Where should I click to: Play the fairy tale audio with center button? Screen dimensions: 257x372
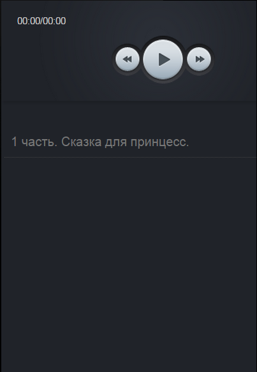[163, 59]
